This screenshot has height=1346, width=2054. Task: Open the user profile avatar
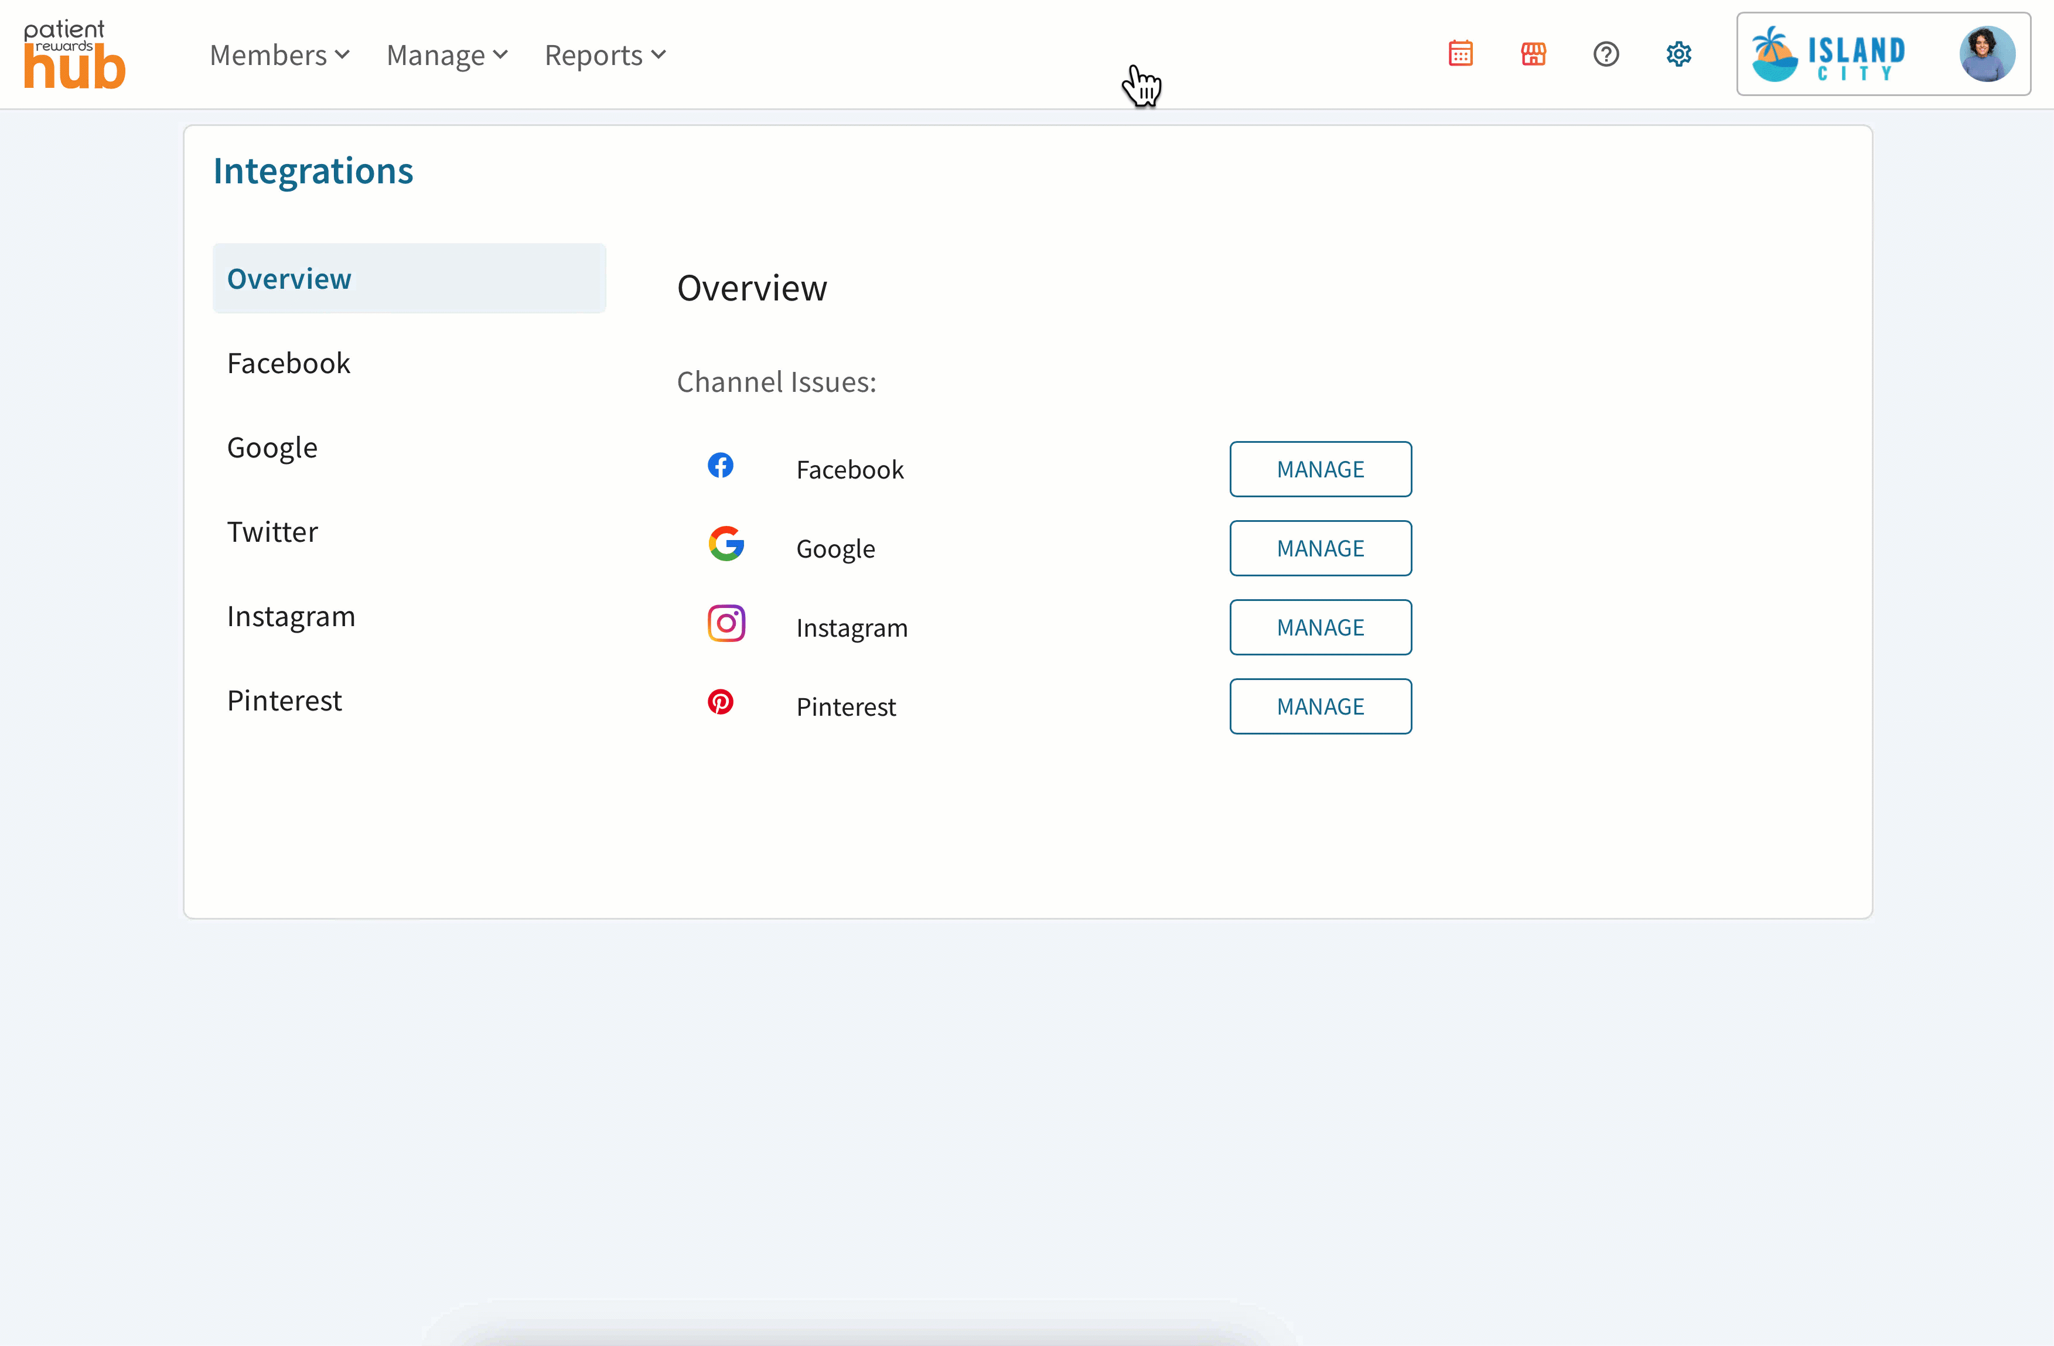pyautogui.click(x=1988, y=53)
